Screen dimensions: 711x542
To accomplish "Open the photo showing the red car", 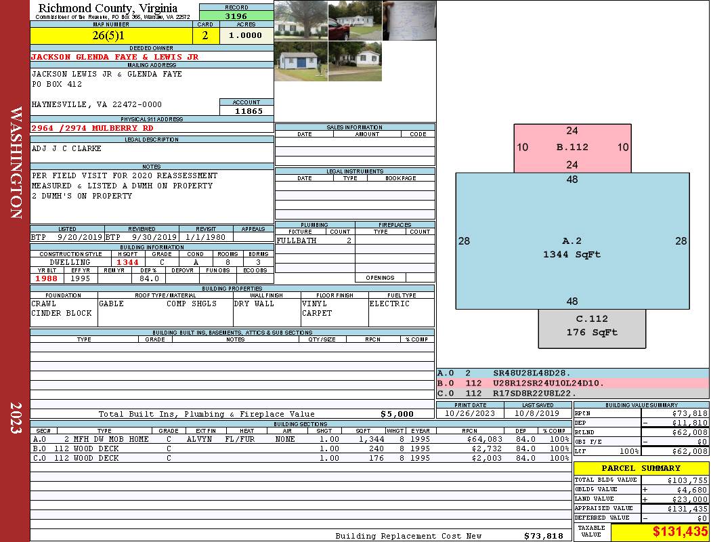I will pos(355,21).
